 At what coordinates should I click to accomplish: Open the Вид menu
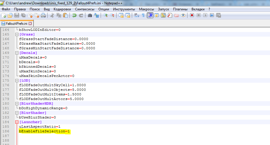(47, 9)
